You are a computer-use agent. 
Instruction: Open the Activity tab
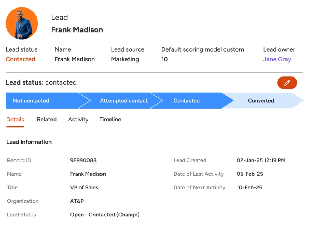[x=78, y=120]
